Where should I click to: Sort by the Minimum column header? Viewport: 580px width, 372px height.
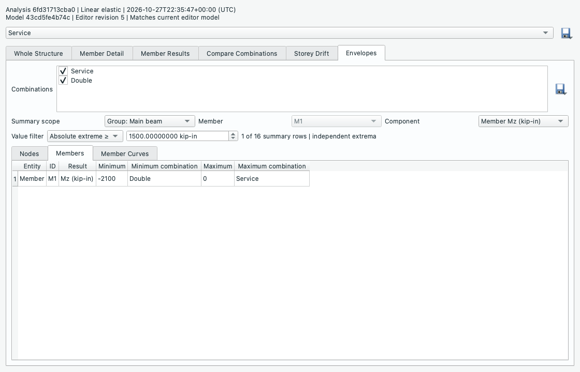112,166
